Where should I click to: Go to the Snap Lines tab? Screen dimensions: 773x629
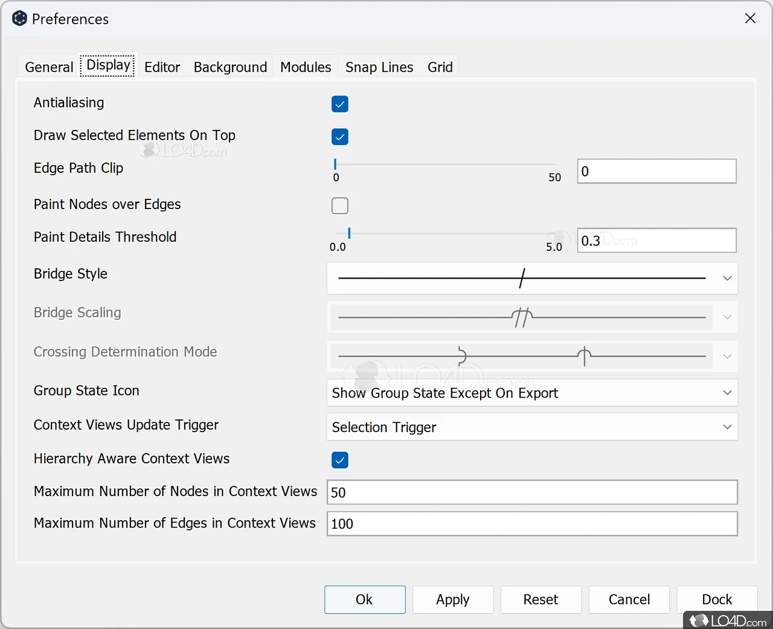[379, 67]
